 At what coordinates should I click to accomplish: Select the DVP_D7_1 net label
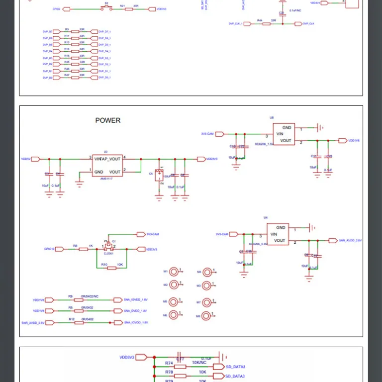104,32
